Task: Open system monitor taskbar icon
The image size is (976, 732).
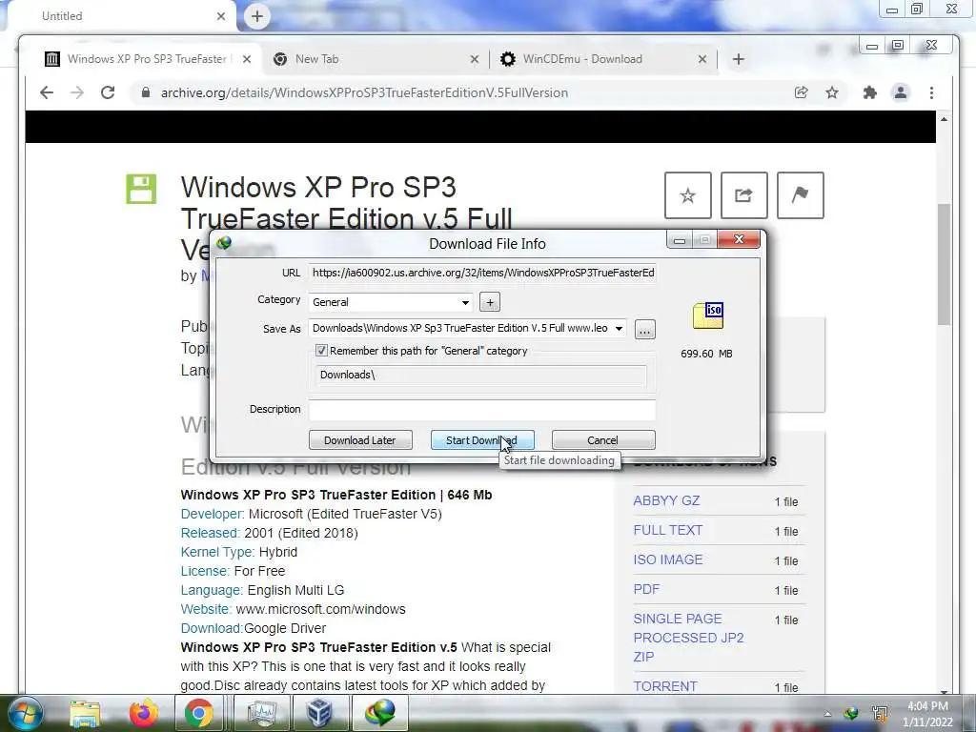Action: point(261,713)
